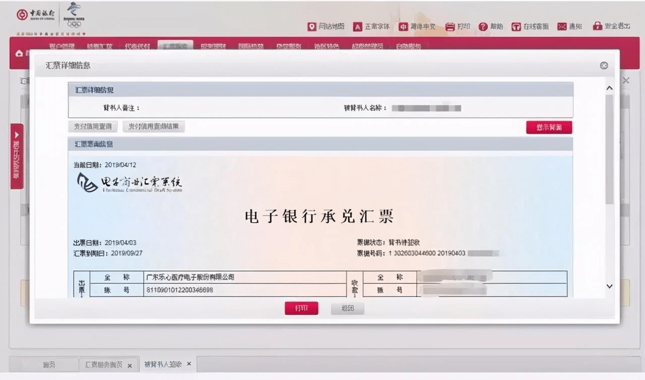The image size is (645, 380).
Task: Expand the red side panel arrow tab
Action: [17, 156]
